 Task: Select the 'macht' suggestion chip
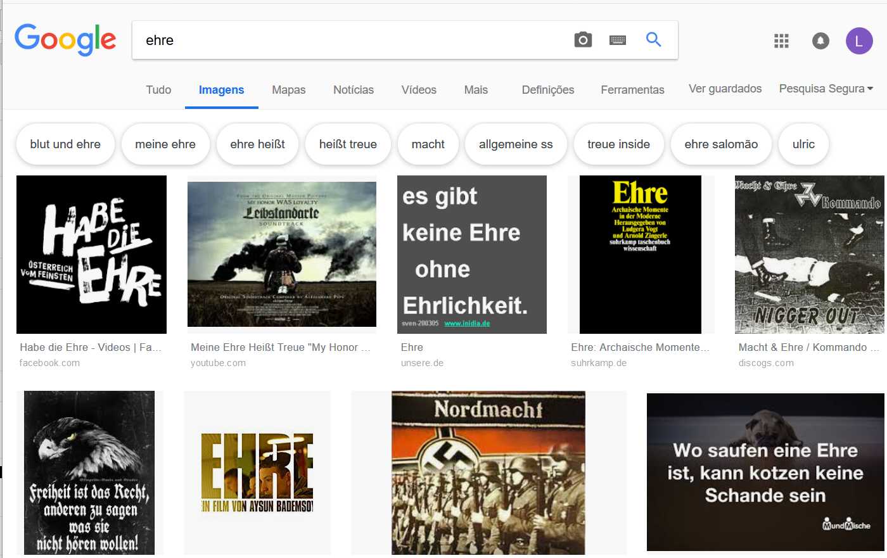click(428, 144)
